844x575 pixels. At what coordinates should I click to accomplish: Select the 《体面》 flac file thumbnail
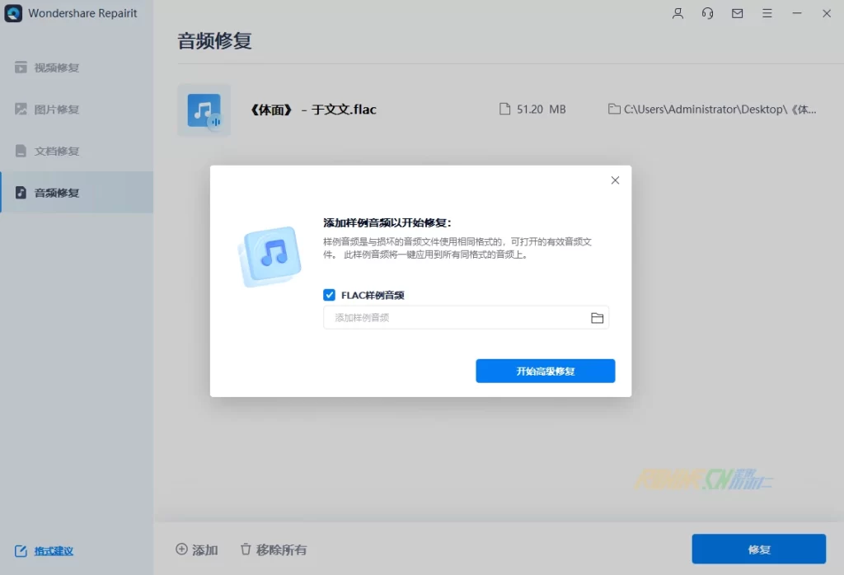click(204, 110)
